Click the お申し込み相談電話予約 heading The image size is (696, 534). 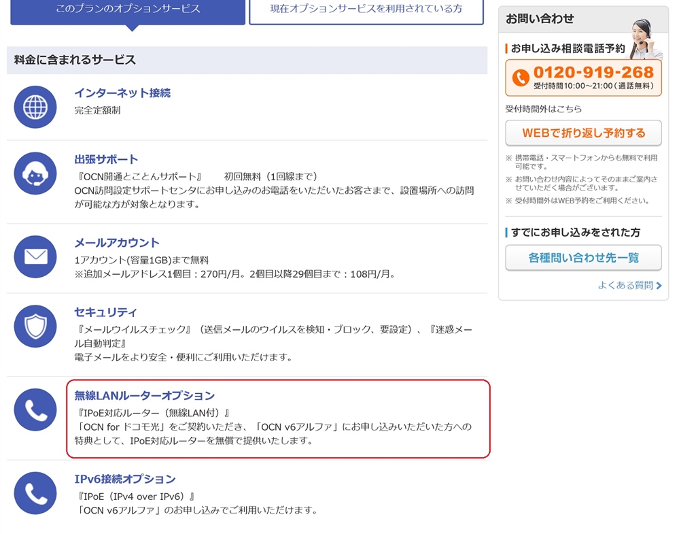click(x=568, y=48)
